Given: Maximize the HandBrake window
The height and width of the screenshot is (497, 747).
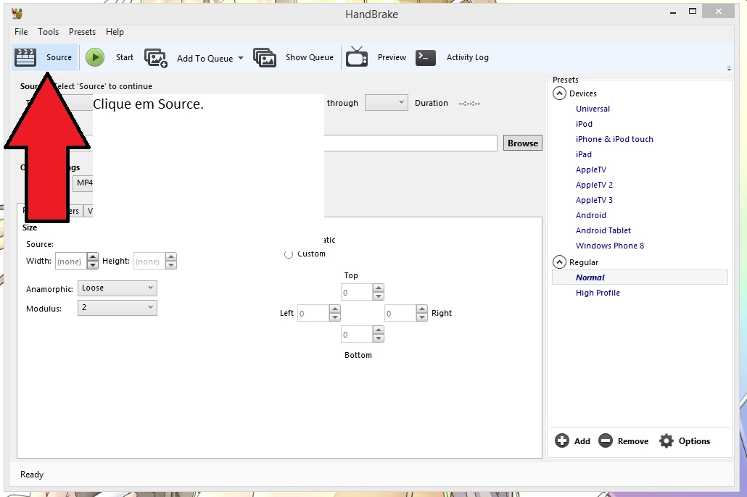Looking at the screenshot, I should [x=693, y=11].
